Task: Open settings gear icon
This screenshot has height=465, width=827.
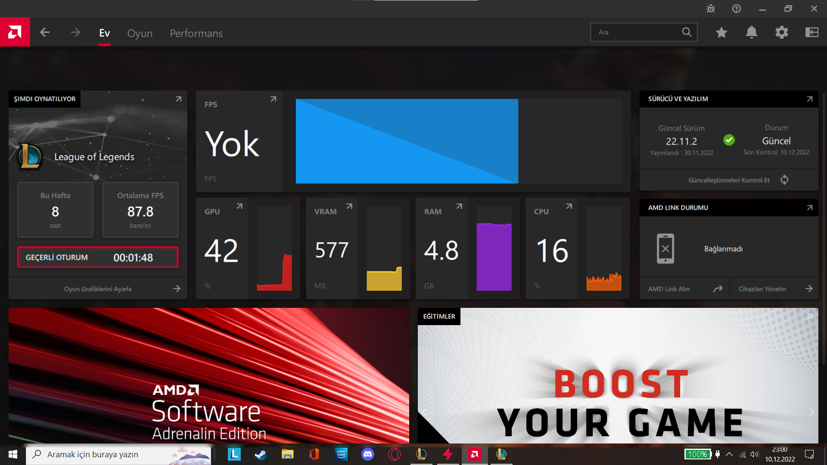Action: 782,32
